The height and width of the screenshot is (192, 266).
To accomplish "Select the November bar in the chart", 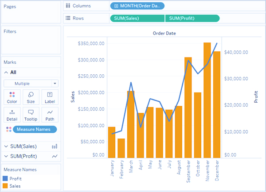I will click(207, 100).
